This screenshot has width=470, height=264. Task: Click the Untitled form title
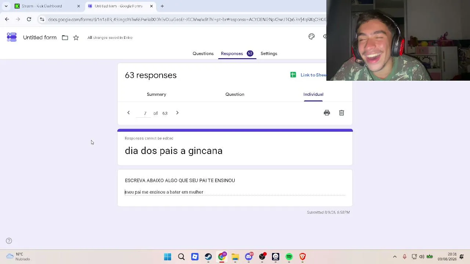pos(40,37)
